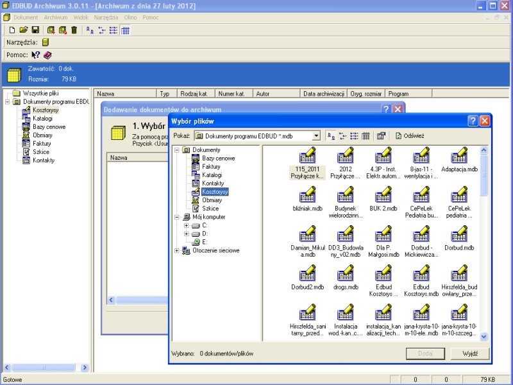This screenshot has height=385, width=513.
Task: Collapse Dokumenty programu EDBUD in main tree
Action: 7,102
